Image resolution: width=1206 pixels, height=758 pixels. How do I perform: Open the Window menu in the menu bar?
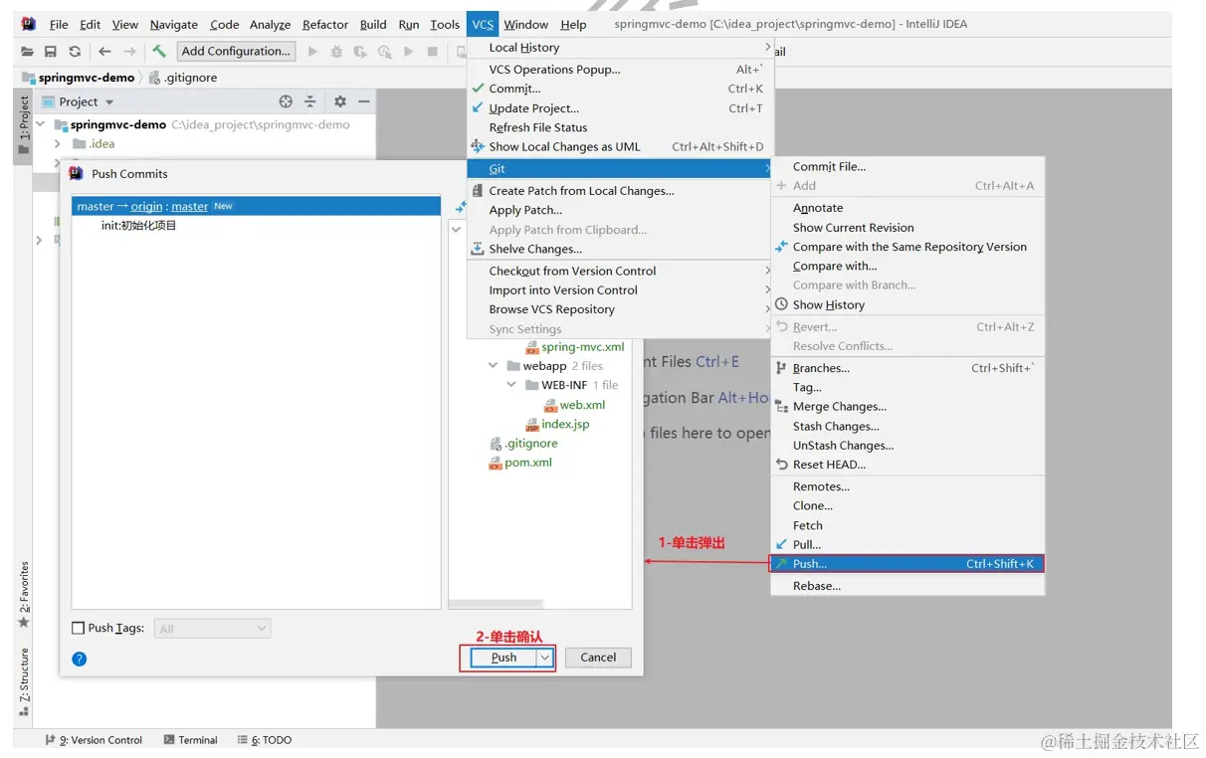coord(525,25)
